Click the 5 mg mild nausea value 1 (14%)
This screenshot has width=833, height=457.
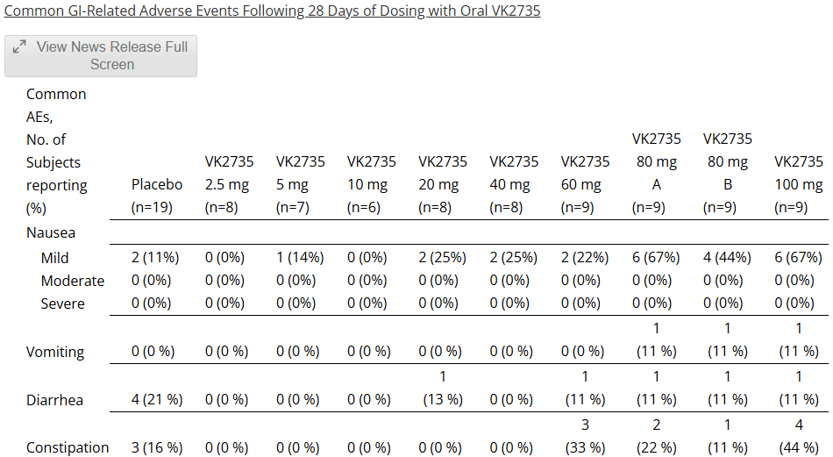point(300,258)
